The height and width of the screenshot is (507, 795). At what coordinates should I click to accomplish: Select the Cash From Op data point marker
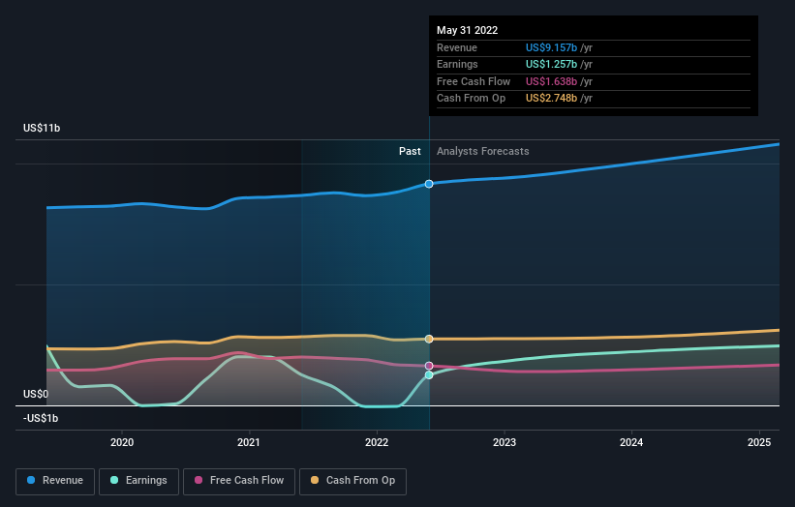429,339
